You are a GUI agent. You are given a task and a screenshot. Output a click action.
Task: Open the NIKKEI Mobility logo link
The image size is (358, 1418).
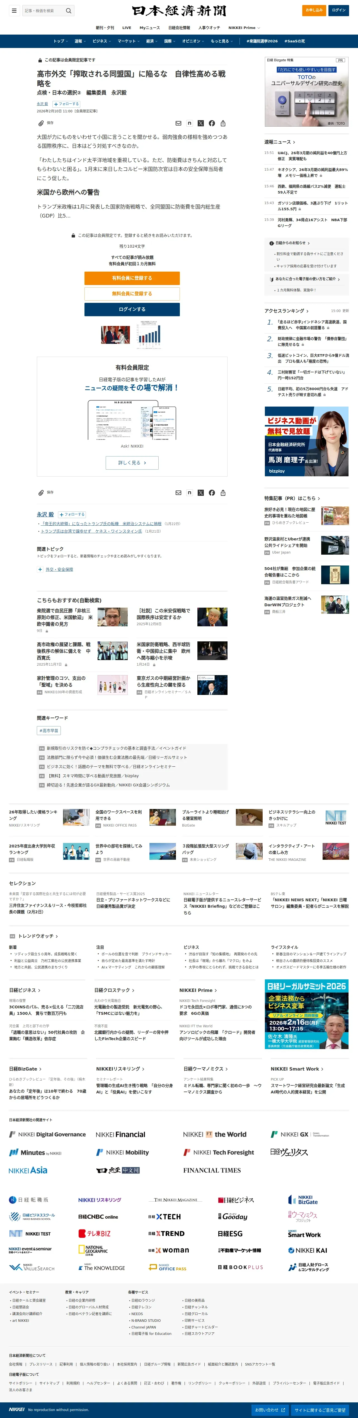[x=122, y=1152]
